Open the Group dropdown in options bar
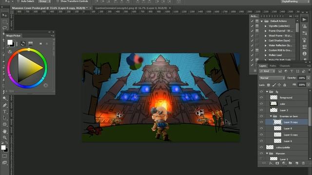Image resolution: width=312 pixels, height=175 pixels. pos(44,1)
